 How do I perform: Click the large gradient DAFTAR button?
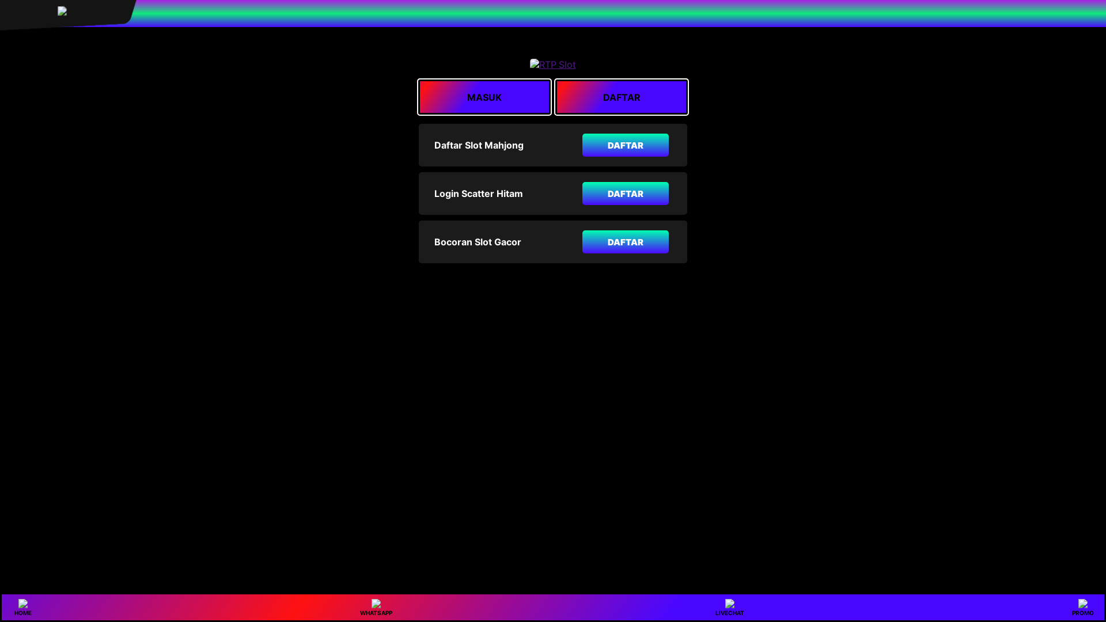pyautogui.click(x=622, y=97)
